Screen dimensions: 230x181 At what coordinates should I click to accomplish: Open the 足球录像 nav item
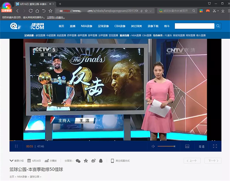tap(103, 26)
